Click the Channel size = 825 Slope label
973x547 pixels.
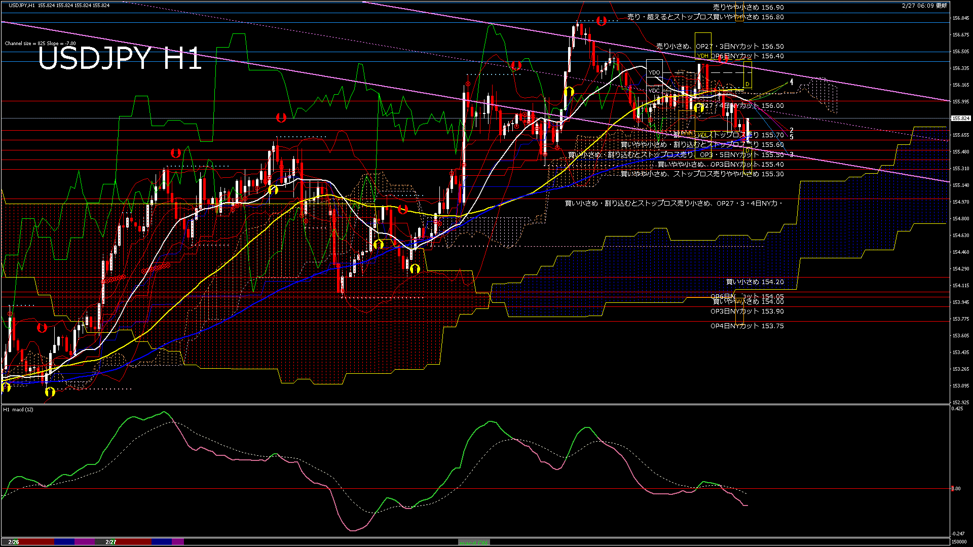click(x=41, y=44)
